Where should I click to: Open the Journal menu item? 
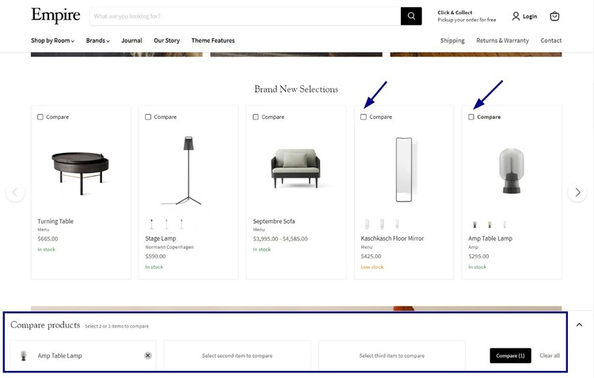point(131,40)
